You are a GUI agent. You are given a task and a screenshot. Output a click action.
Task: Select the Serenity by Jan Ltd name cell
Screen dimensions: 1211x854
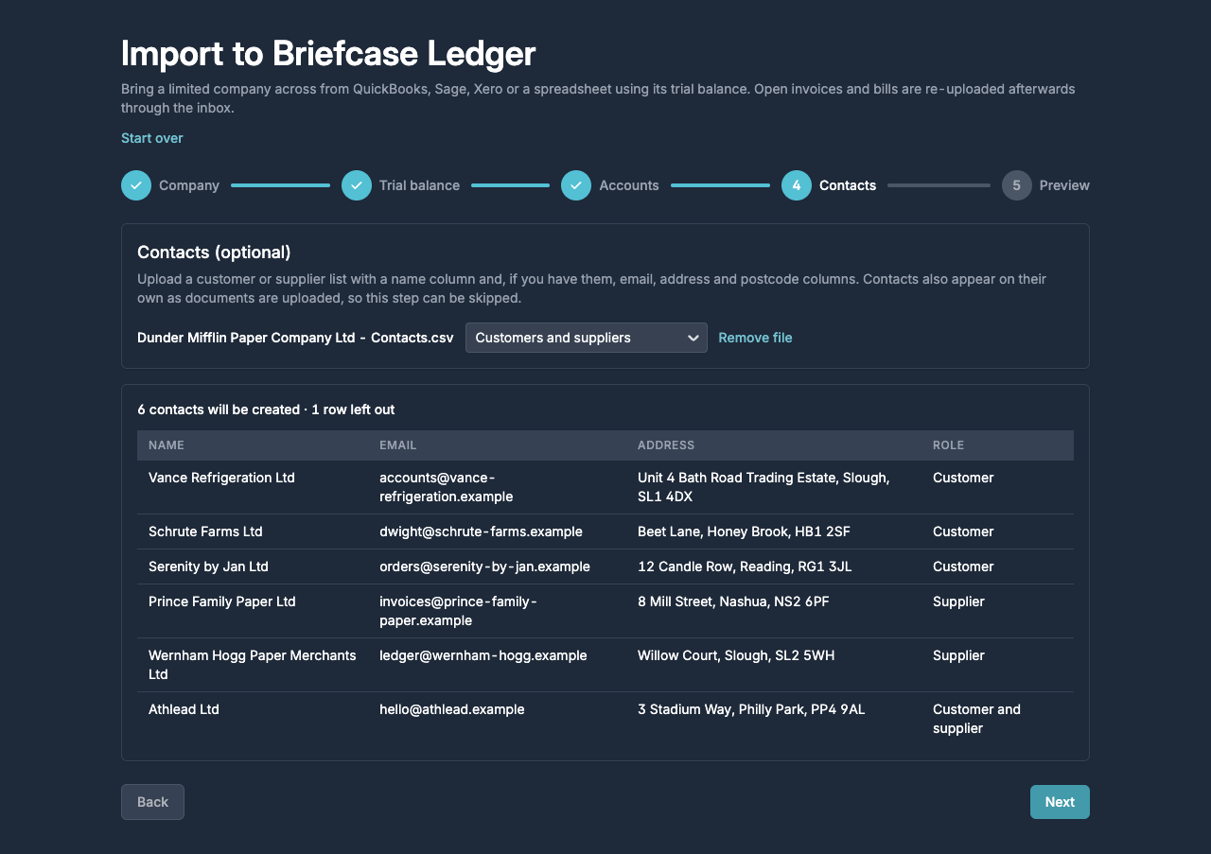[208, 566]
